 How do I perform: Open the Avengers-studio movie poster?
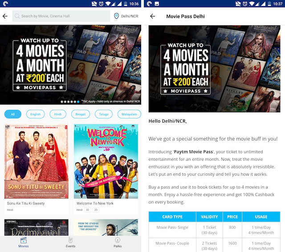(106, 227)
